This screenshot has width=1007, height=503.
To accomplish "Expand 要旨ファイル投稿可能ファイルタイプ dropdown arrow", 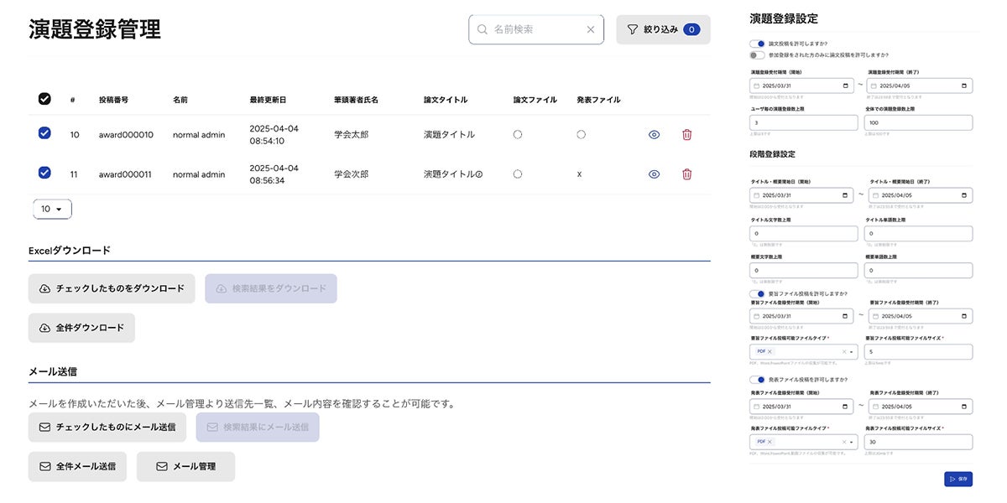I will [853, 352].
